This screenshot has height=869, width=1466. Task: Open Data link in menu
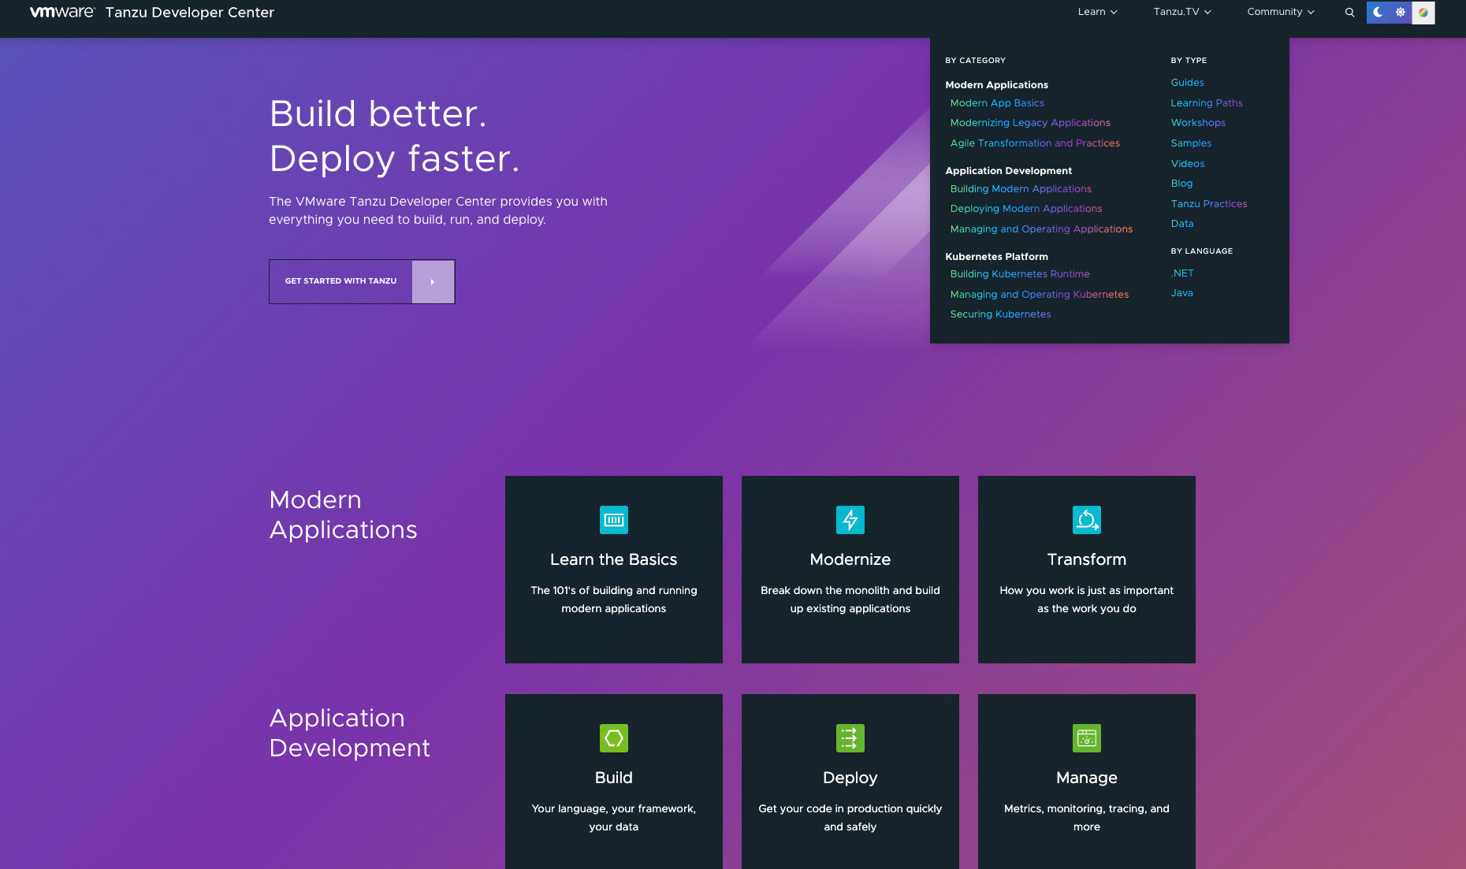pos(1182,224)
